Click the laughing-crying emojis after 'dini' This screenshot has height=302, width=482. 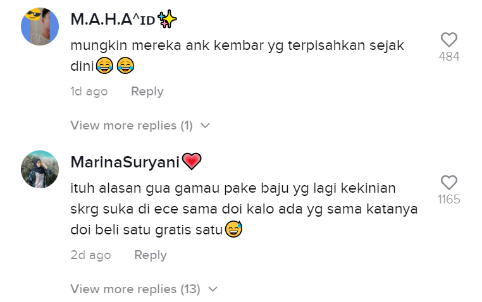click(115, 65)
